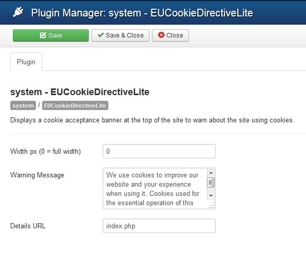Screen dimensions: 306x254
Task: Click the plug icon in the header
Action: 18,12
